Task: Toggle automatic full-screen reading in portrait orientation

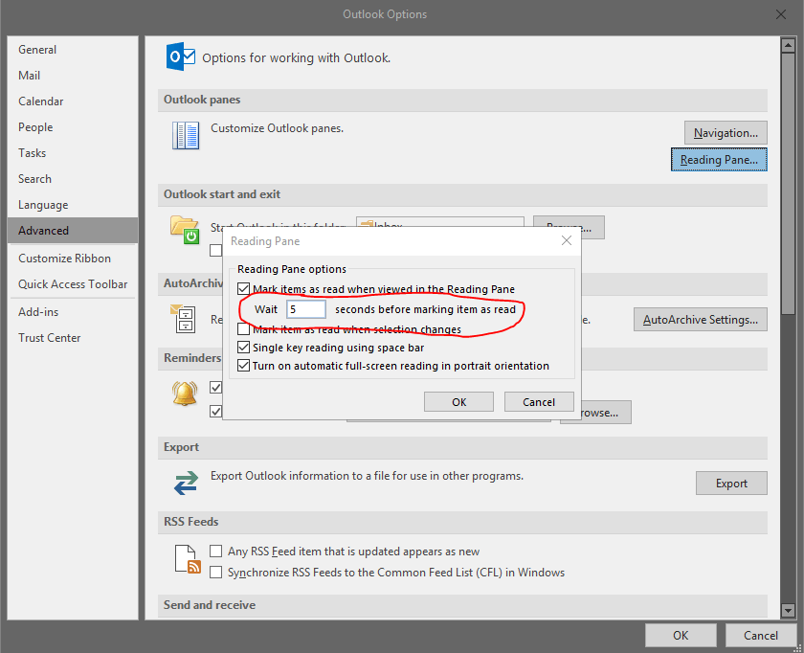Action: coord(243,366)
